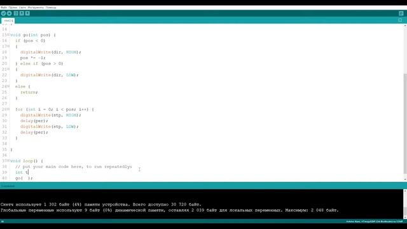
Task: Click 'digitalWrite(dir, LOW);' on line 22
Action: coord(50,75)
